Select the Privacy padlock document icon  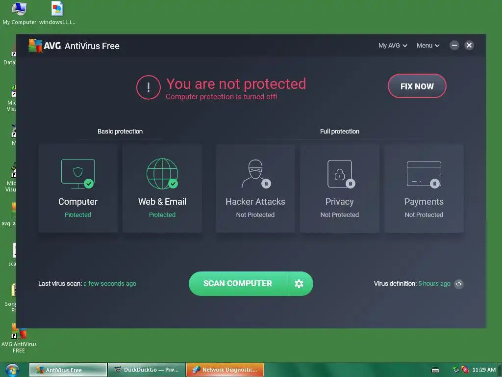pos(341,174)
